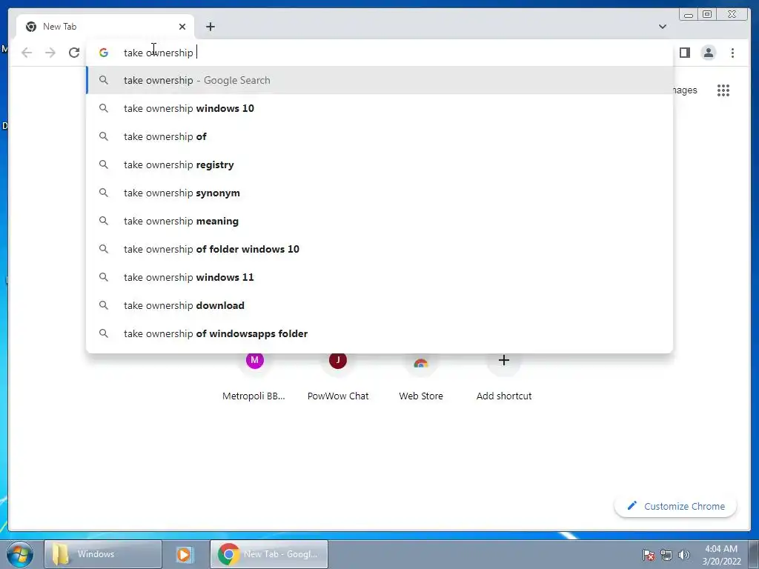Viewport: 759px width, 569px height.
Task: Open Windows folder in taskbar
Action: point(102,554)
